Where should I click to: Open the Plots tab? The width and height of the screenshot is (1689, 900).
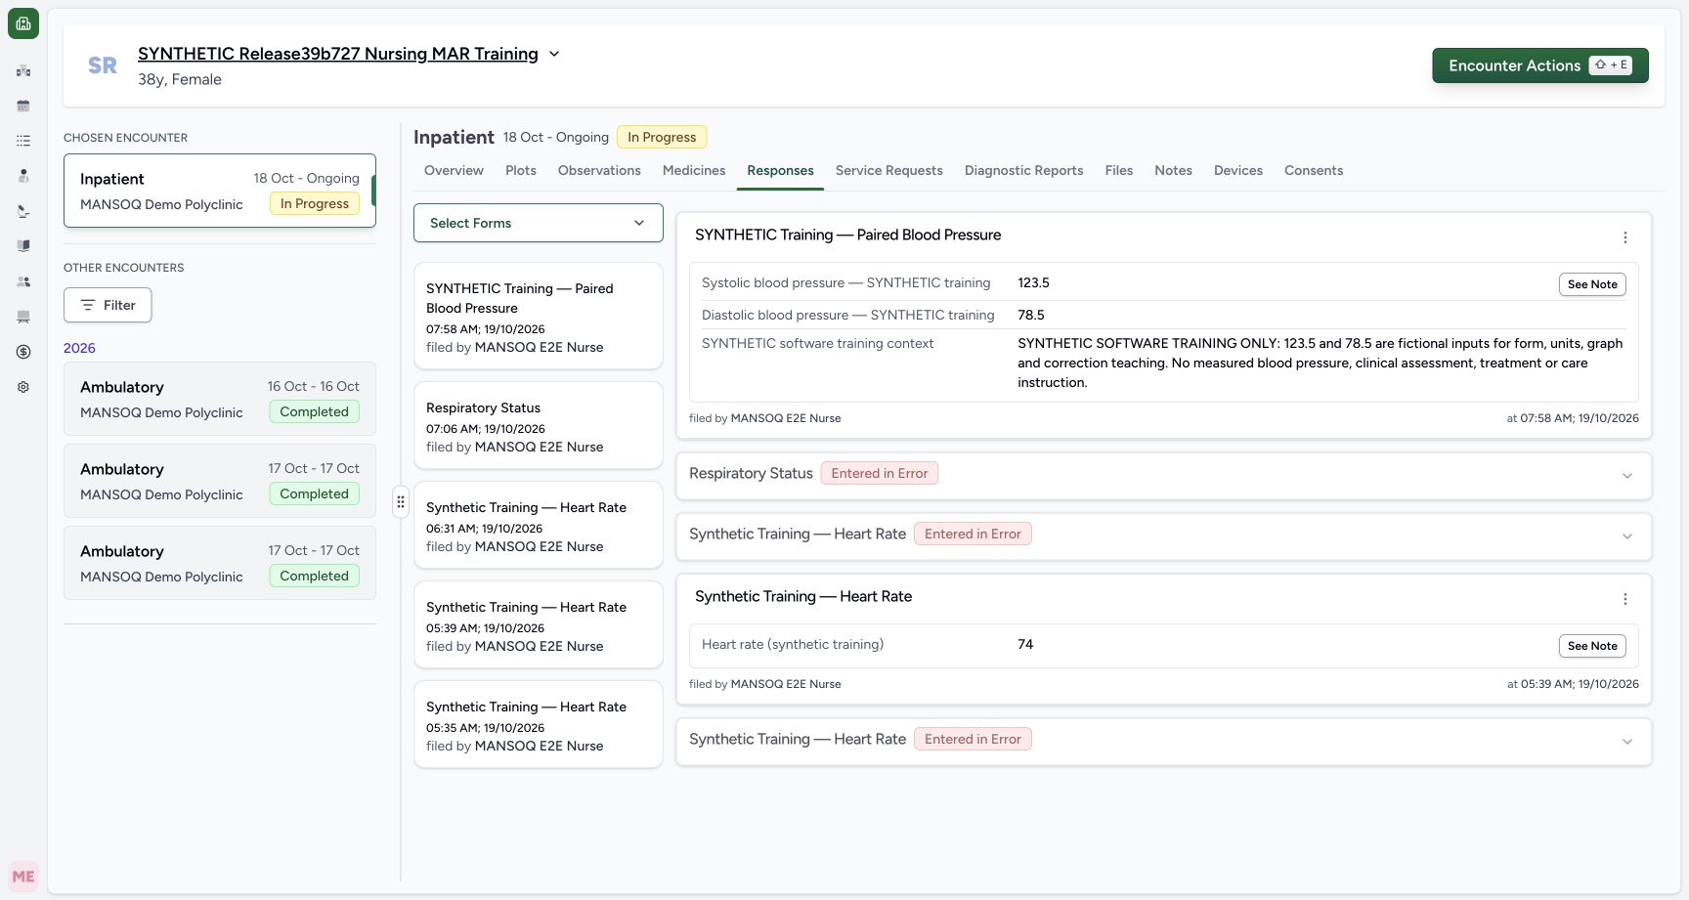pyautogui.click(x=521, y=170)
